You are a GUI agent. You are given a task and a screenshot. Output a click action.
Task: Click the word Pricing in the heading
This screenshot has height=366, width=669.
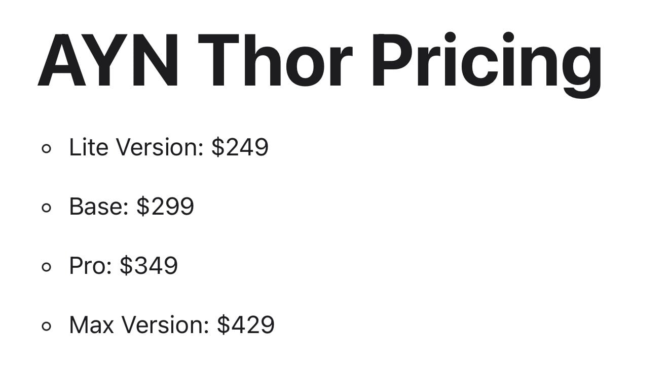[488, 65]
